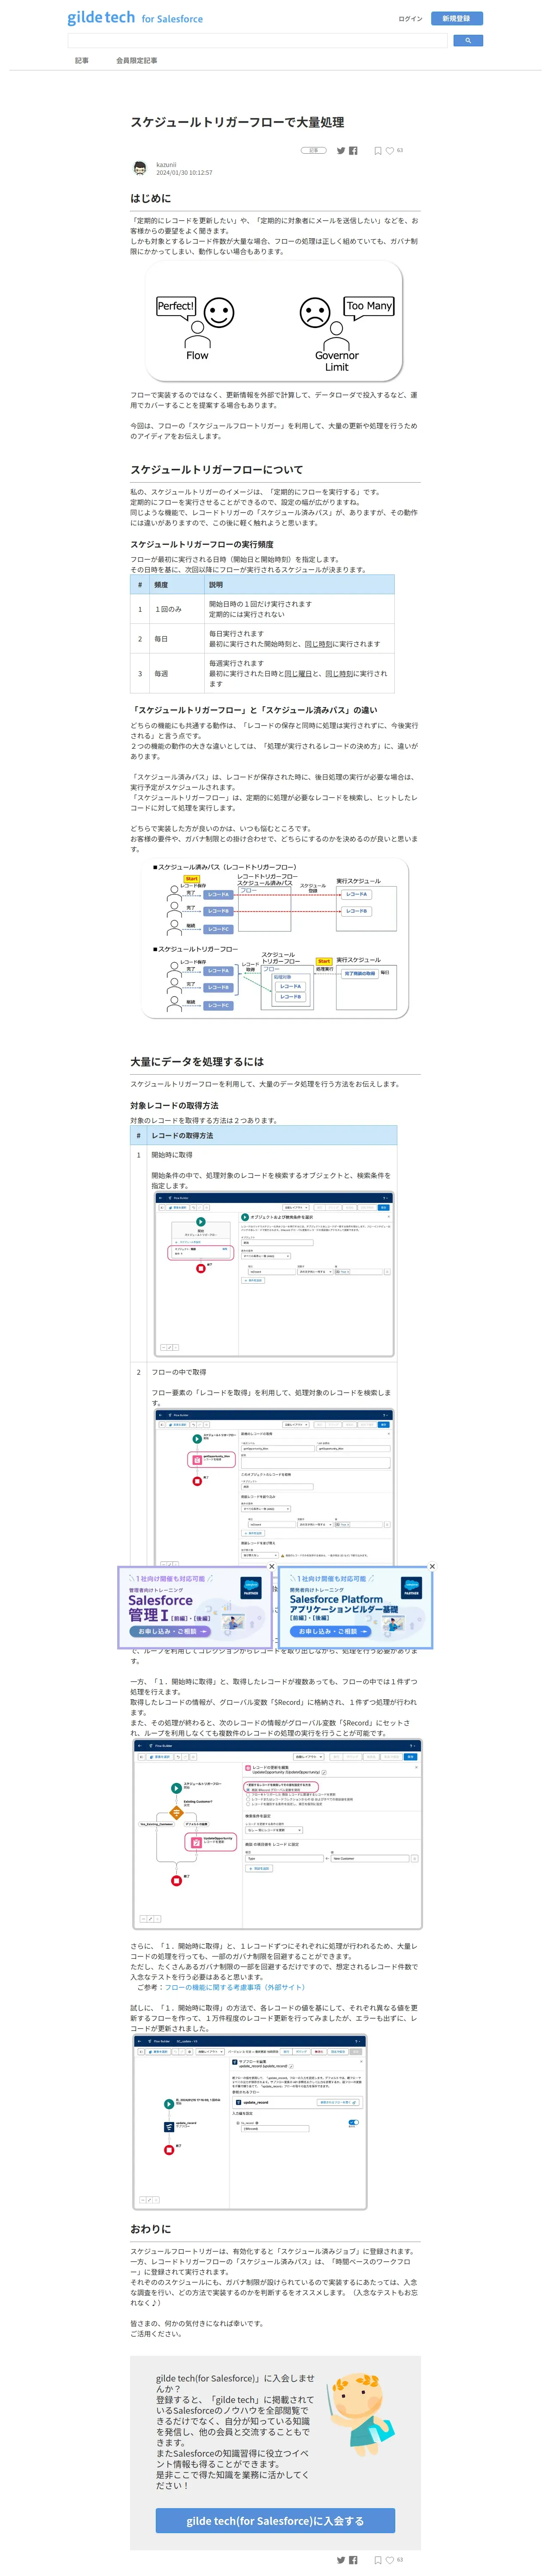
Task: Click the 新規登録 button
Action: 456,18
